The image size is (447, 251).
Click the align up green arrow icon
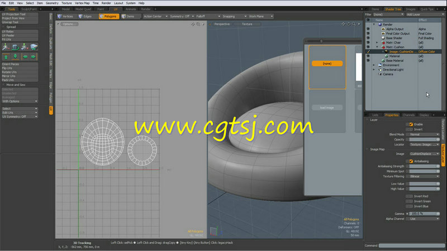[x=6, y=57]
